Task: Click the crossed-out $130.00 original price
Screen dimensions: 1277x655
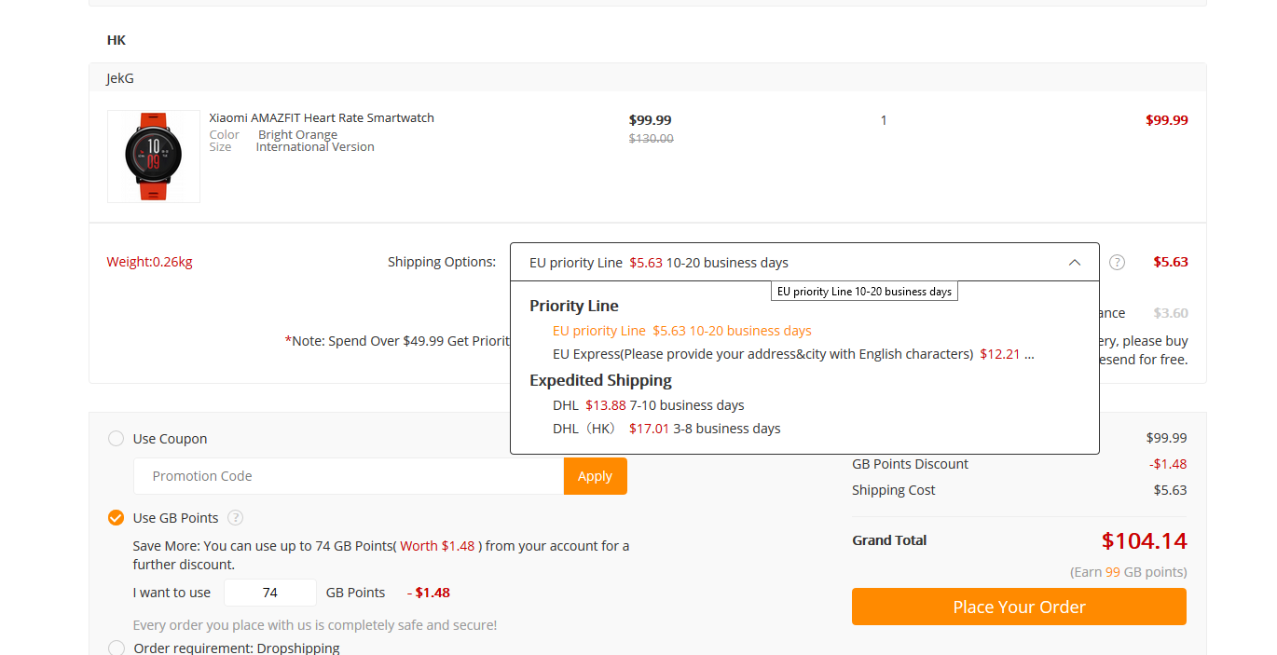Action: [651, 139]
